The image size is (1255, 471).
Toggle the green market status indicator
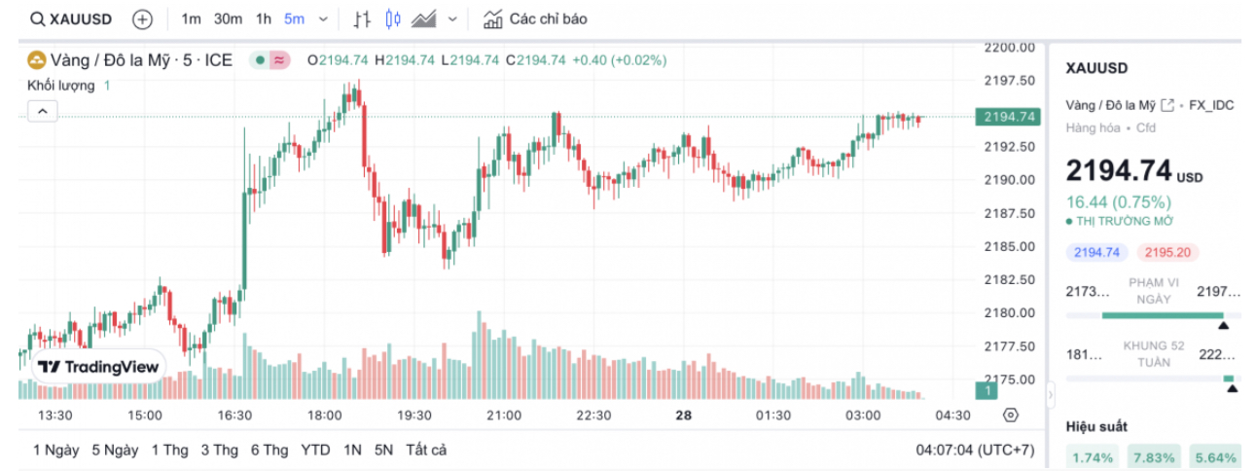260,60
